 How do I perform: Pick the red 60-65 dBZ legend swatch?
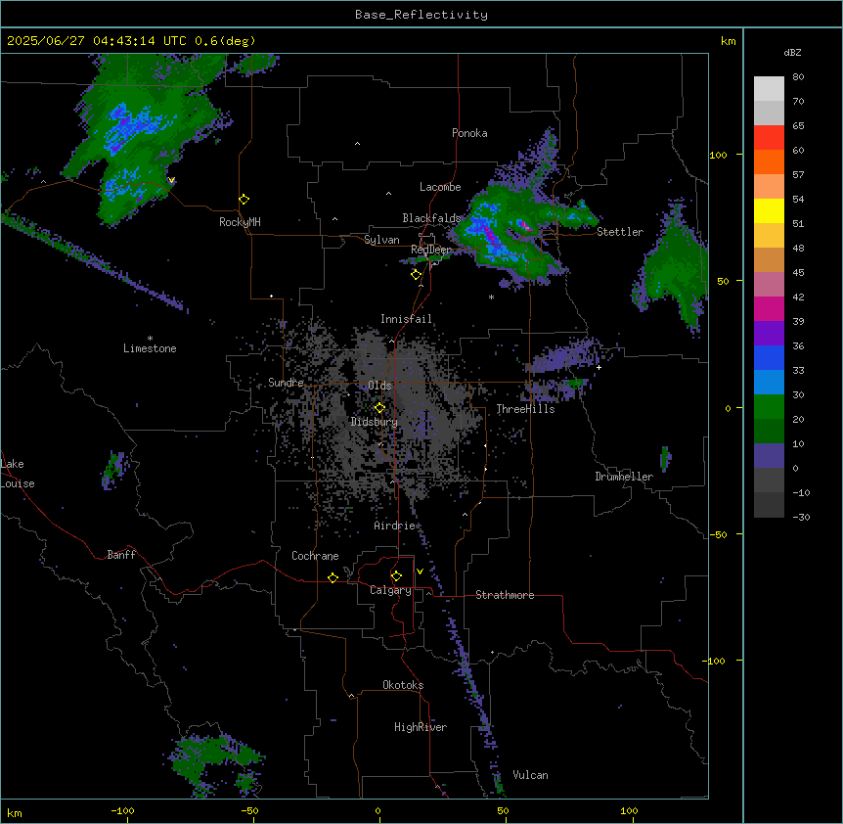pyautogui.click(x=769, y=138)
